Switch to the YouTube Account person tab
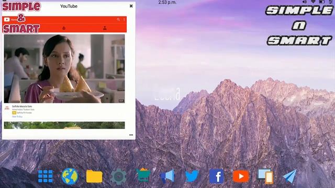 (105, 28)
